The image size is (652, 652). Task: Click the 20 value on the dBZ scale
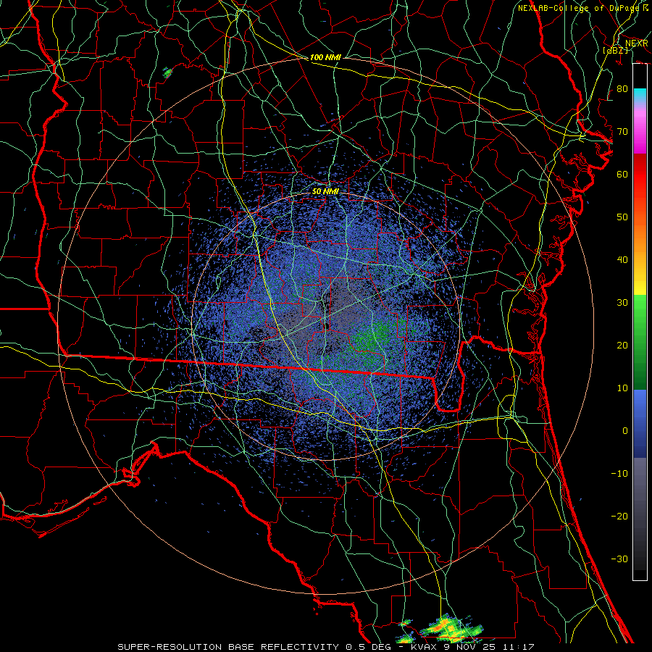coord(622,345)
